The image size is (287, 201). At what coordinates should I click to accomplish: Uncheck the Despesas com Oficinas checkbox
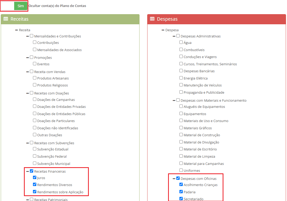click(178, 178)
